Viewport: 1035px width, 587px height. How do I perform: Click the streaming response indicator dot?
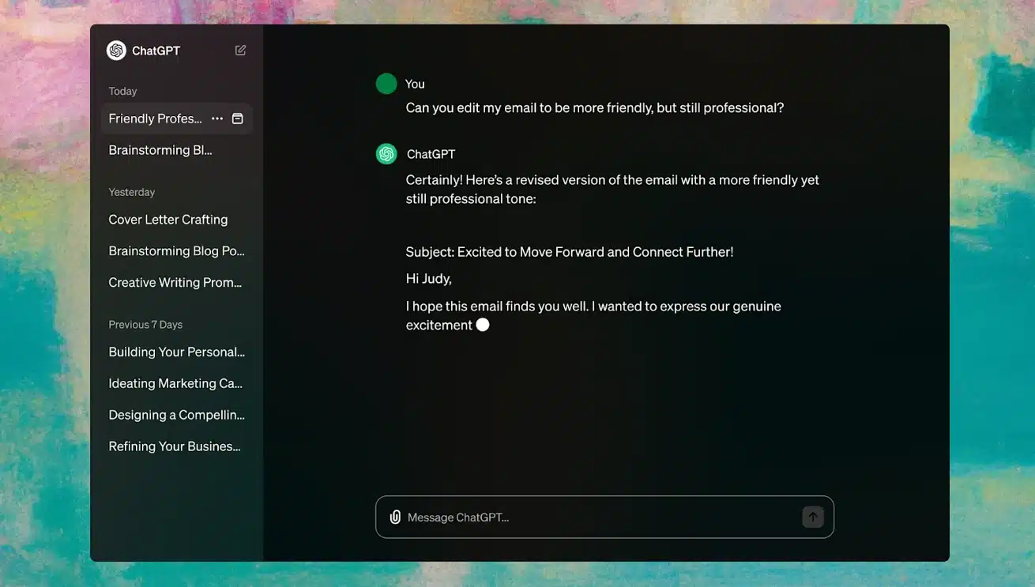coord(484,322)
